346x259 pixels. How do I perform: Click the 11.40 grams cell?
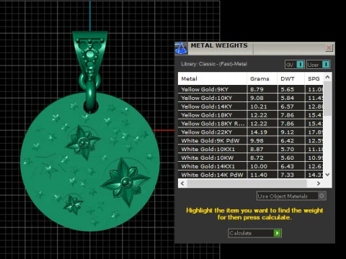(262, 175)
